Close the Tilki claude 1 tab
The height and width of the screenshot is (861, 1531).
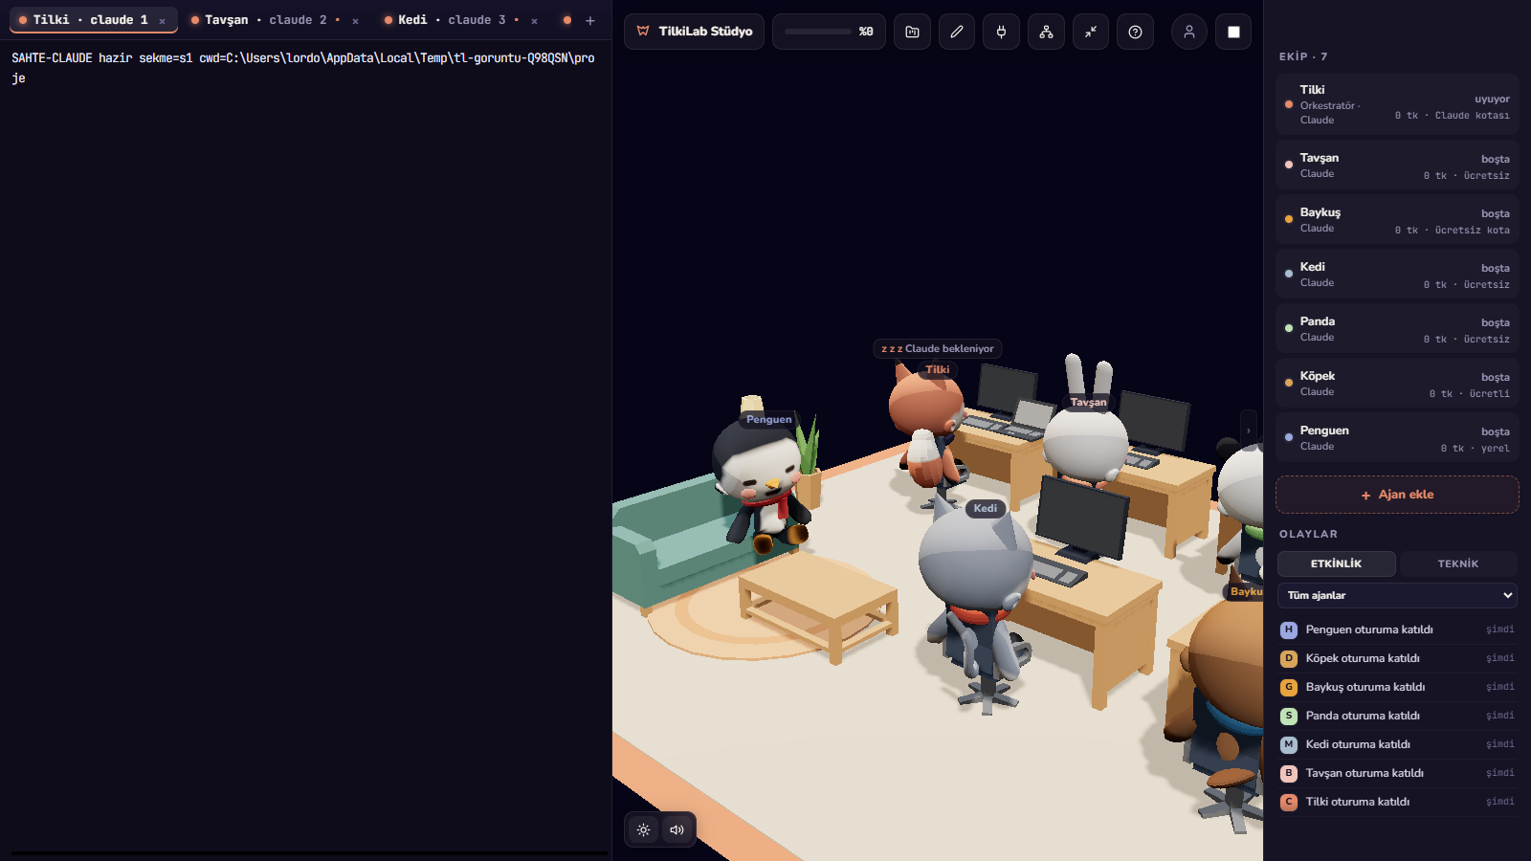[163, 21]
